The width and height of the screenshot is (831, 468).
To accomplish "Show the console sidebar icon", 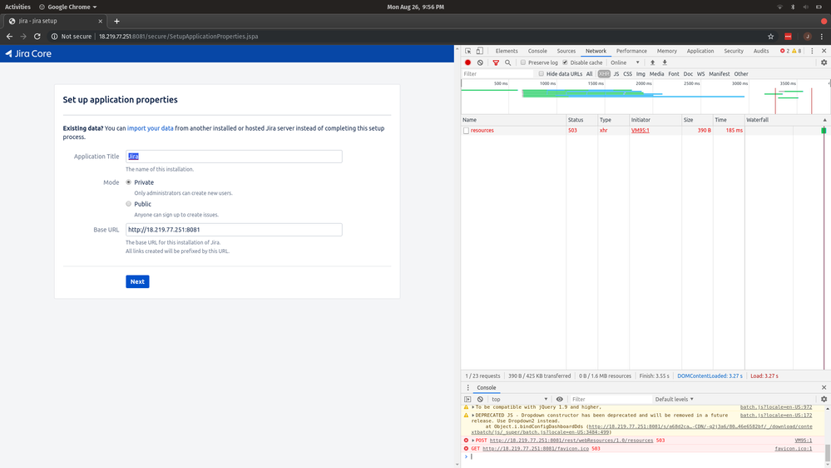I will coord(467,399).
